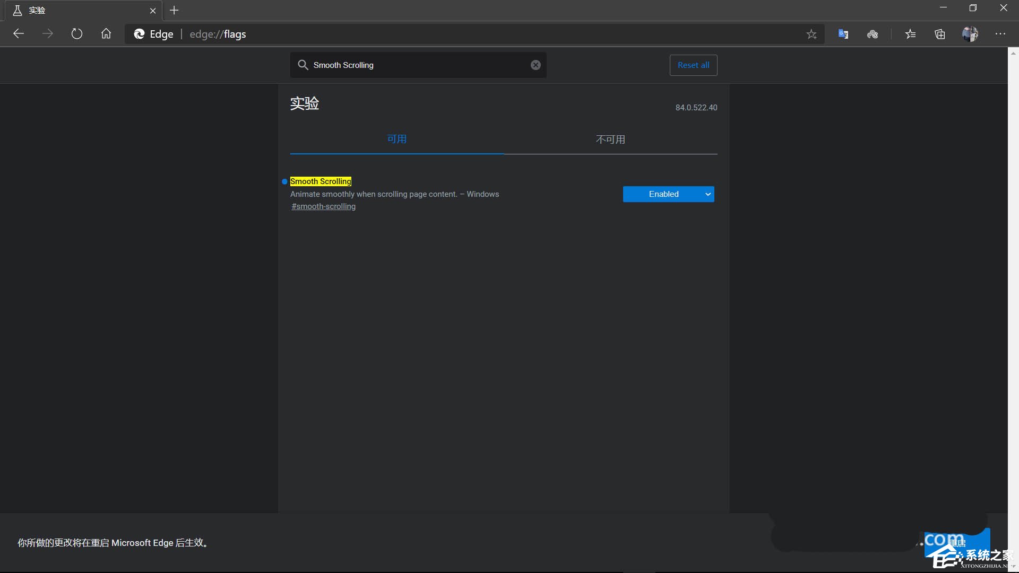Click the reload page button
Image resolution: width=1019 pixels, height=573 pixels.
(77, 33)
